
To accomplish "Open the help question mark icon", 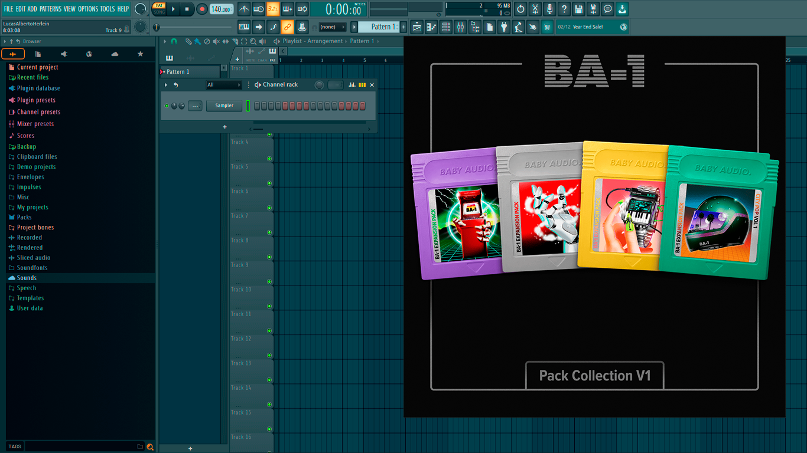I will pos(564,9).
